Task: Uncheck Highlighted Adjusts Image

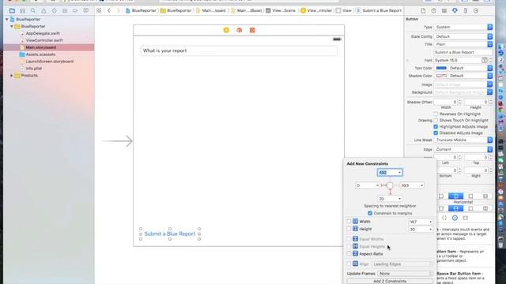Action: click(436, 126)
